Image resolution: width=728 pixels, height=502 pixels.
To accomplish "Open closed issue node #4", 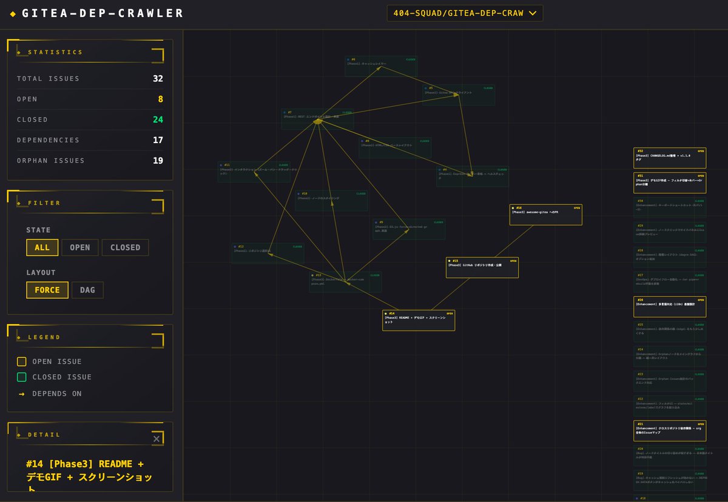I will coord(473,176).
